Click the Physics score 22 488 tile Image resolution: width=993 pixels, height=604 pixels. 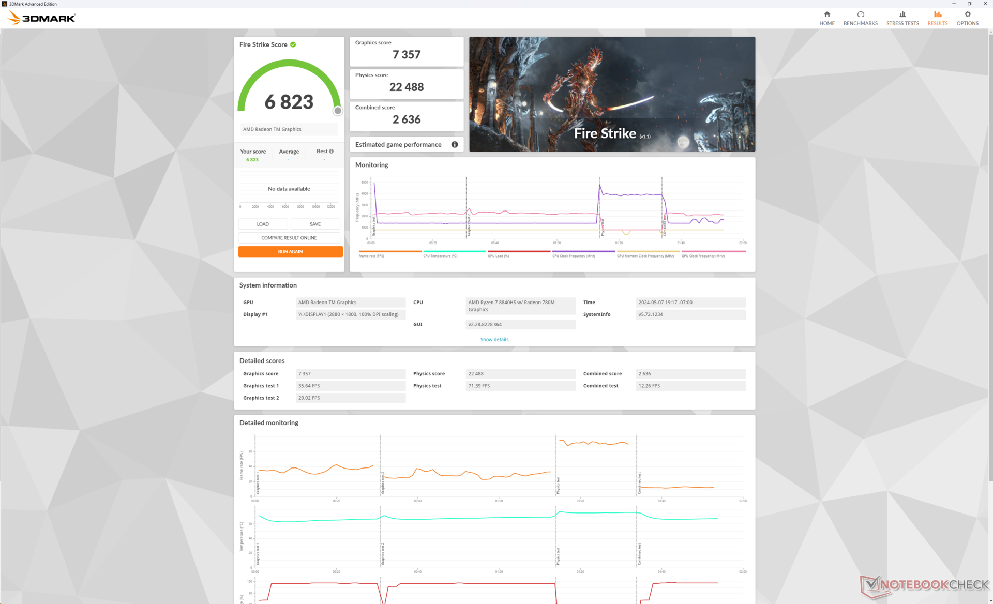pyautogui.click(x=407, y=84)
